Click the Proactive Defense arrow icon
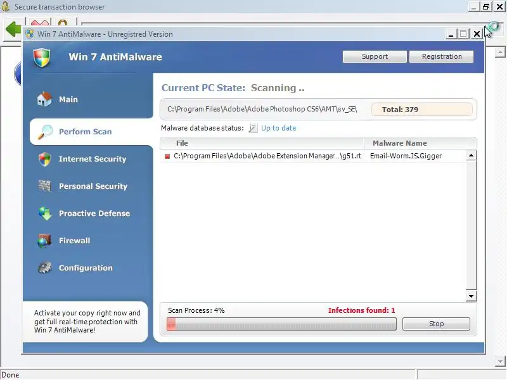This screenshot has height=380, width=507. point(44,213)
